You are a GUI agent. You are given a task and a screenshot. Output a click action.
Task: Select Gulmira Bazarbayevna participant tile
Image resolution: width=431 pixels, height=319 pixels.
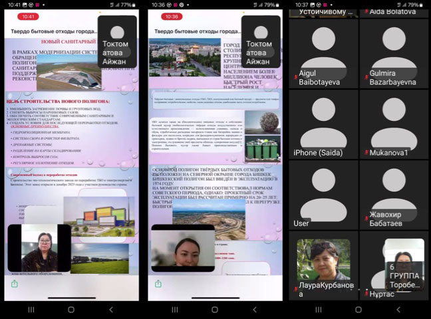[x=394, y=53]
